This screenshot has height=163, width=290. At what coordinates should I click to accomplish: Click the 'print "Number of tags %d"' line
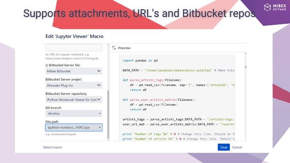(x=179, y=134)
